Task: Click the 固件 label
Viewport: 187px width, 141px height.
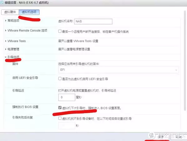Action: [15, 64]
